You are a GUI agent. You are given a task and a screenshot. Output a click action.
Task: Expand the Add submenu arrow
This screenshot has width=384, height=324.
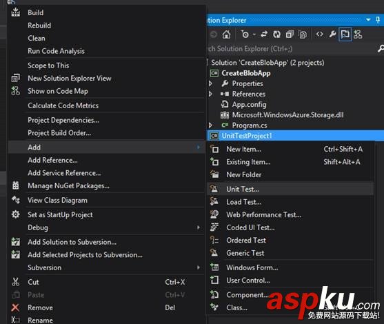[x=198, y=147]
